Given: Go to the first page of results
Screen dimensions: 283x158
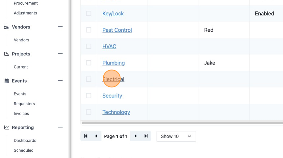Looking at the screenshot, I should 86,136.
